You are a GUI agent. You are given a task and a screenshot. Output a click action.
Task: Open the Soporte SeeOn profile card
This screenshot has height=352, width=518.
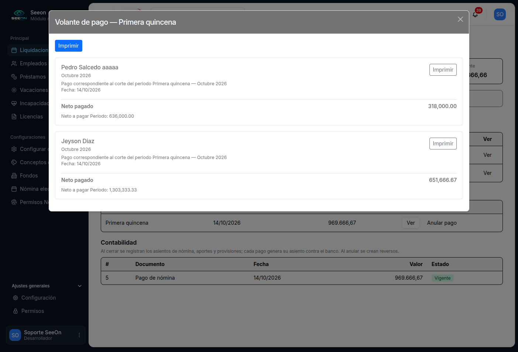[46, 335]
